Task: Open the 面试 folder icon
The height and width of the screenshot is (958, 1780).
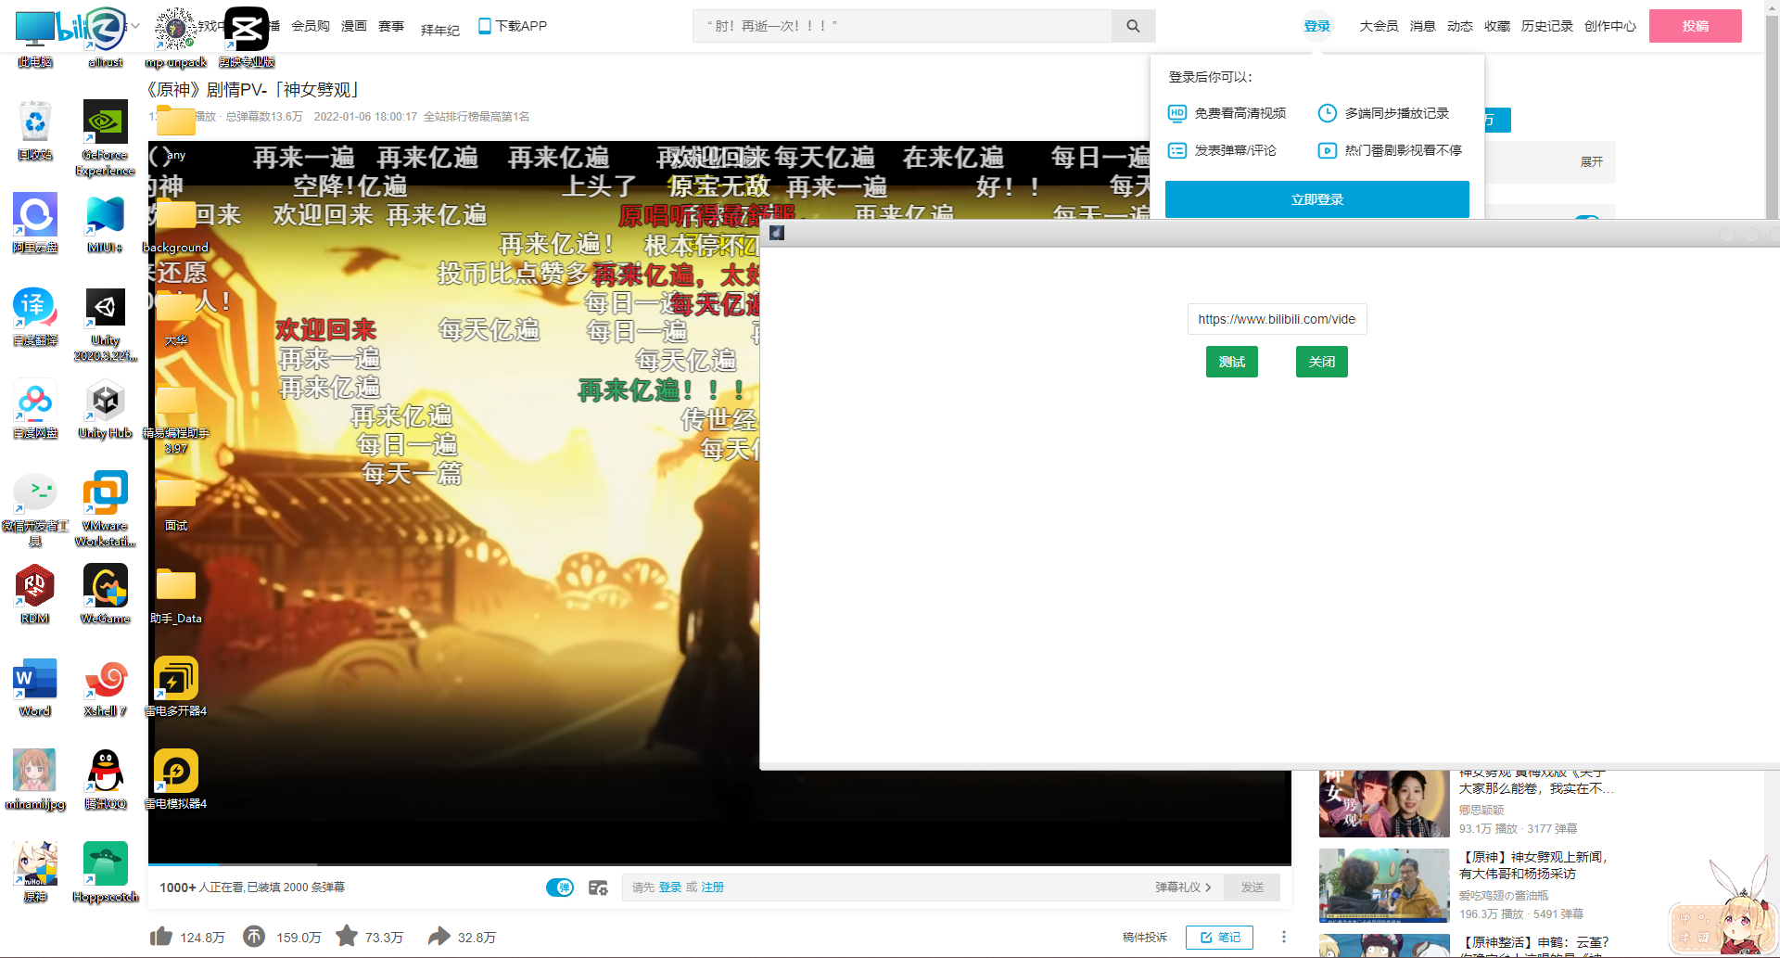Action: coord(175,504)
